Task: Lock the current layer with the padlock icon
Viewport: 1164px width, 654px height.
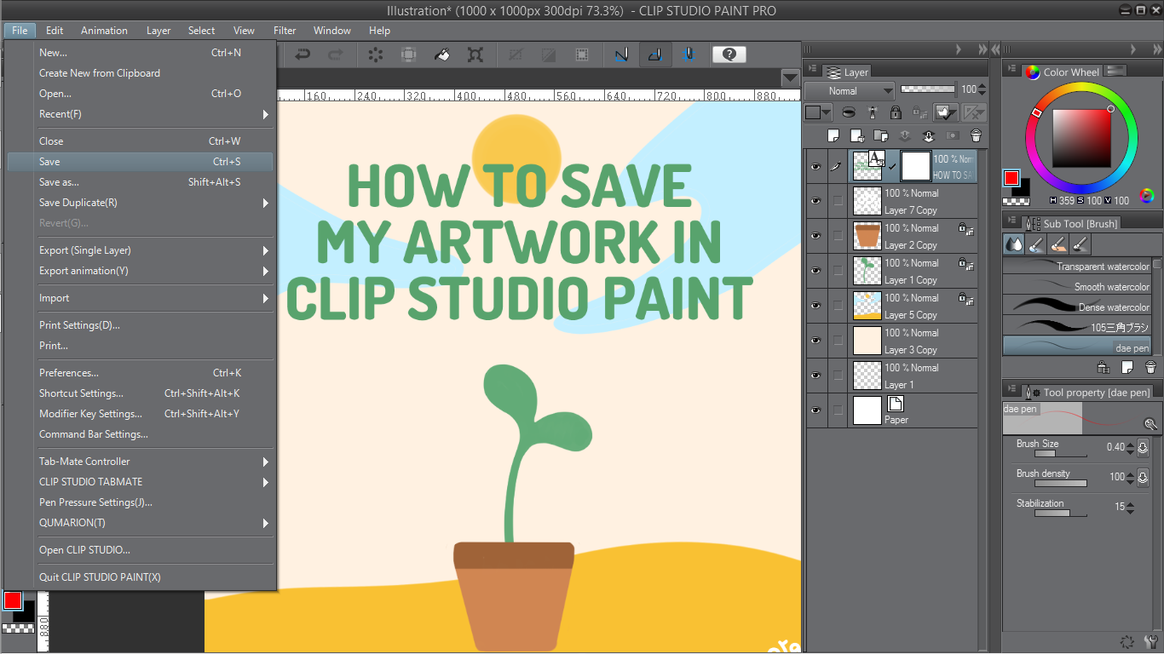Action: [895, 112]
